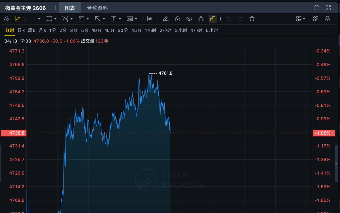The height and width of the screenshot is (213, 340).
Task: Delete all drawings with trash icon
Action: [252, 19]
